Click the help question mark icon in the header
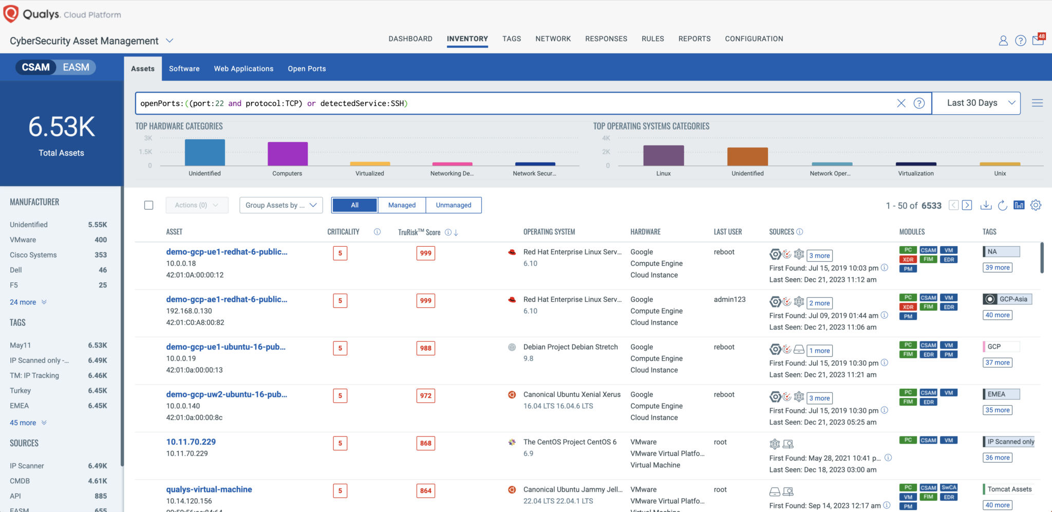 [1021, 40]
